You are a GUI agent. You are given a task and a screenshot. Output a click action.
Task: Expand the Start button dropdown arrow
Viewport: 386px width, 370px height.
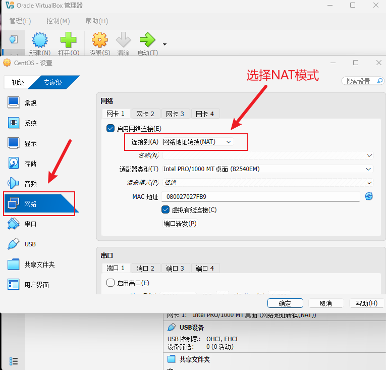(x=164, y=44)
